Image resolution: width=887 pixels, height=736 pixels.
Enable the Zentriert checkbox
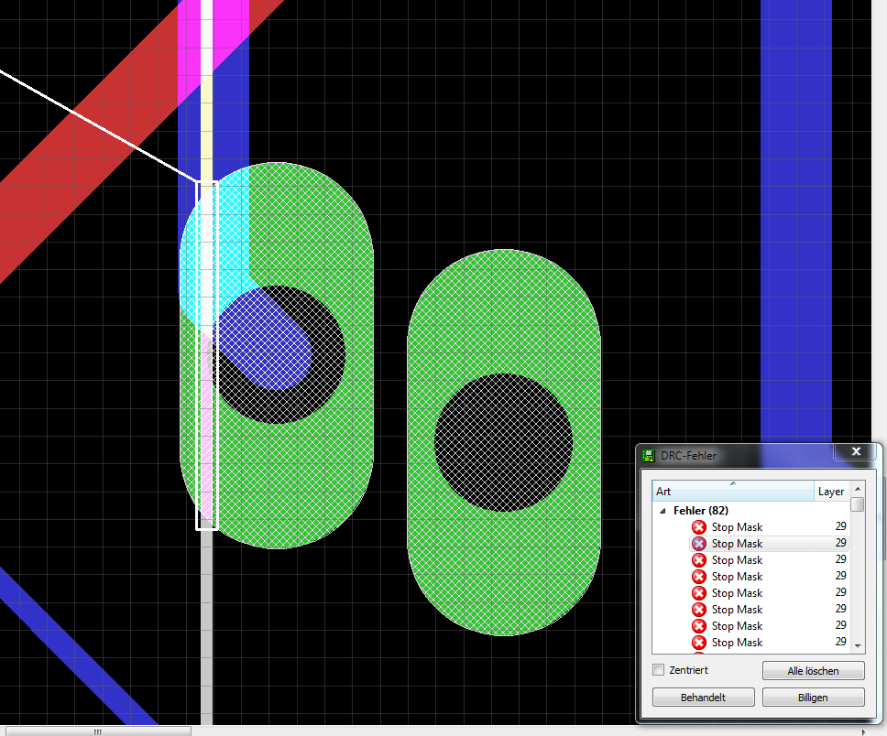coord(659,670)
